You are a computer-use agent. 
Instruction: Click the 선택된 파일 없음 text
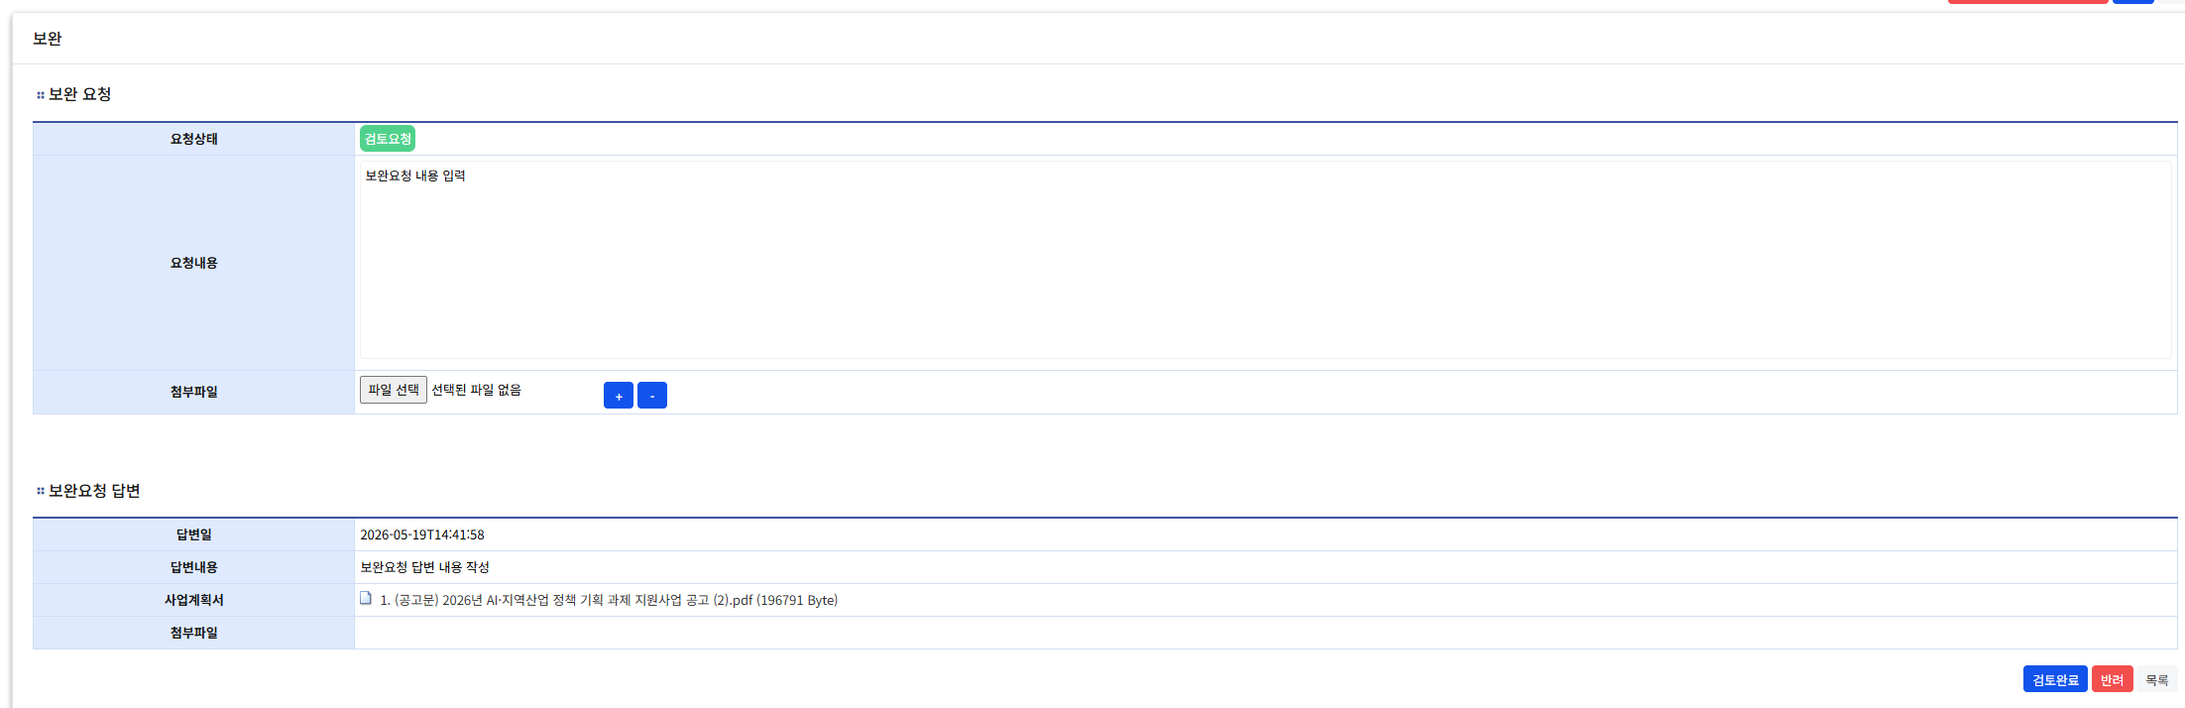tap(477, 390)
